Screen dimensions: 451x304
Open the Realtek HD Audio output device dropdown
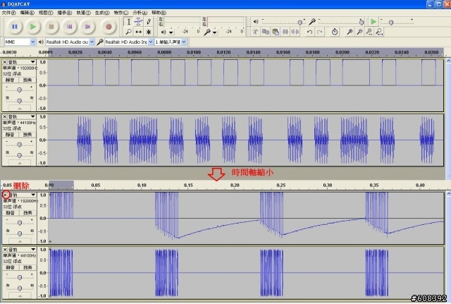pyautogui.click(x=70, y=42)
